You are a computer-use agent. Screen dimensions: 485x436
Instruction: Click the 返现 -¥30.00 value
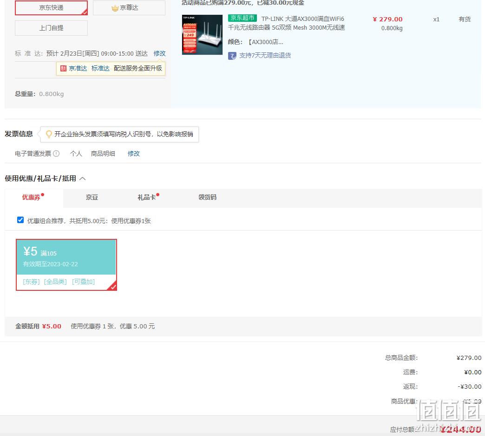tap(470, 386)
